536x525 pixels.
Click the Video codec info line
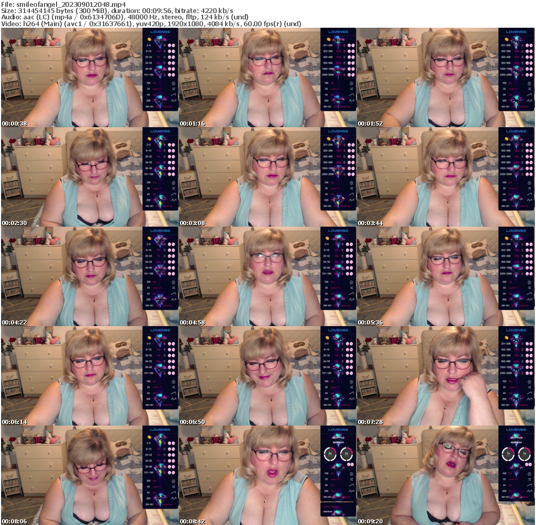pos(151,24)
